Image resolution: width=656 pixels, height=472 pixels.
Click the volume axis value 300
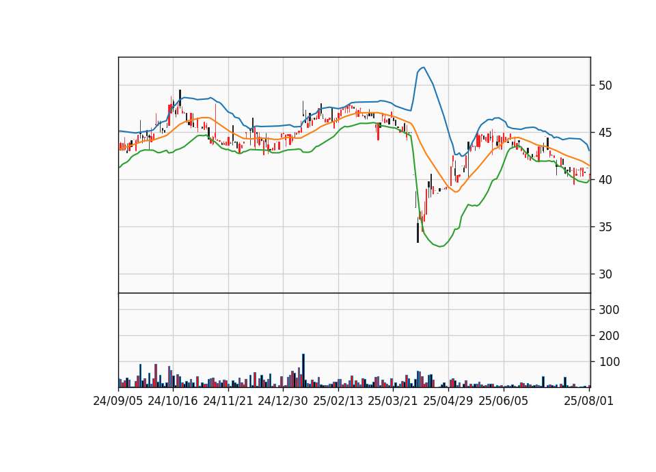tap(609, 310)
